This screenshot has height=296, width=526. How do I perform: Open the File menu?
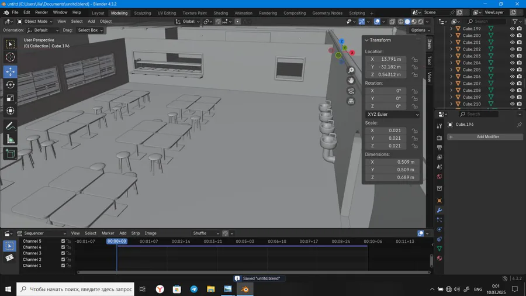[x=15, y=12]
